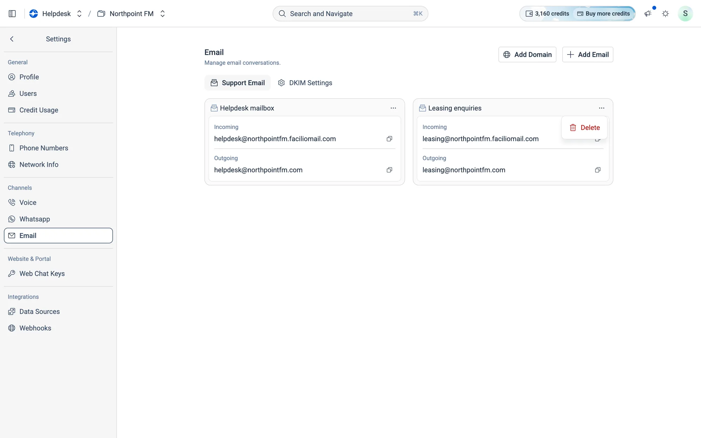The width and height of the screenshot is (701, 438).
Task: Switch to DKIM Settings tab
Action: tap(305, 83)
